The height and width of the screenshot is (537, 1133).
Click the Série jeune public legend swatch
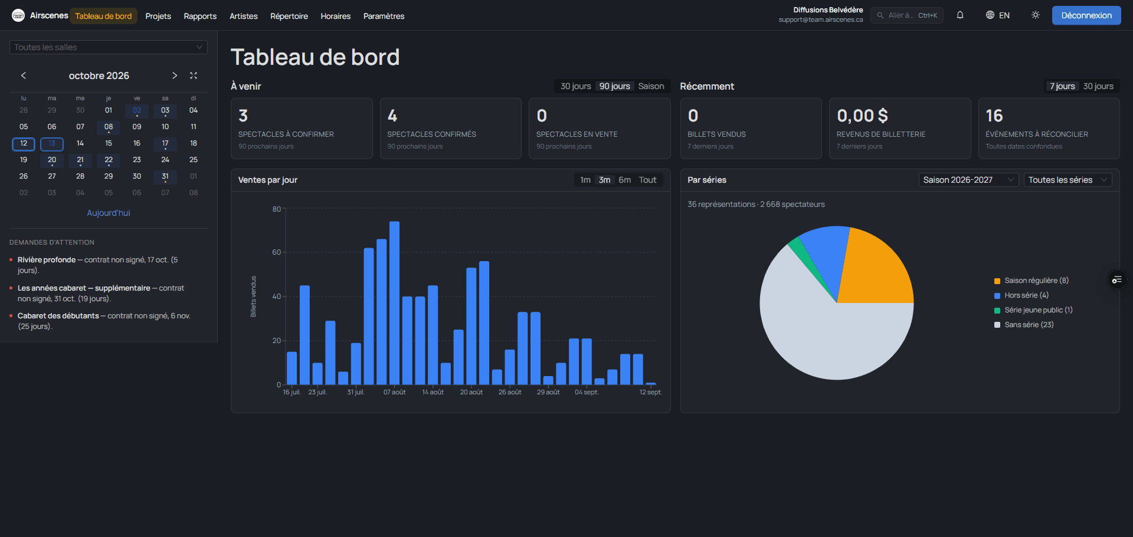pyautogui.click(x=997, y=311)
